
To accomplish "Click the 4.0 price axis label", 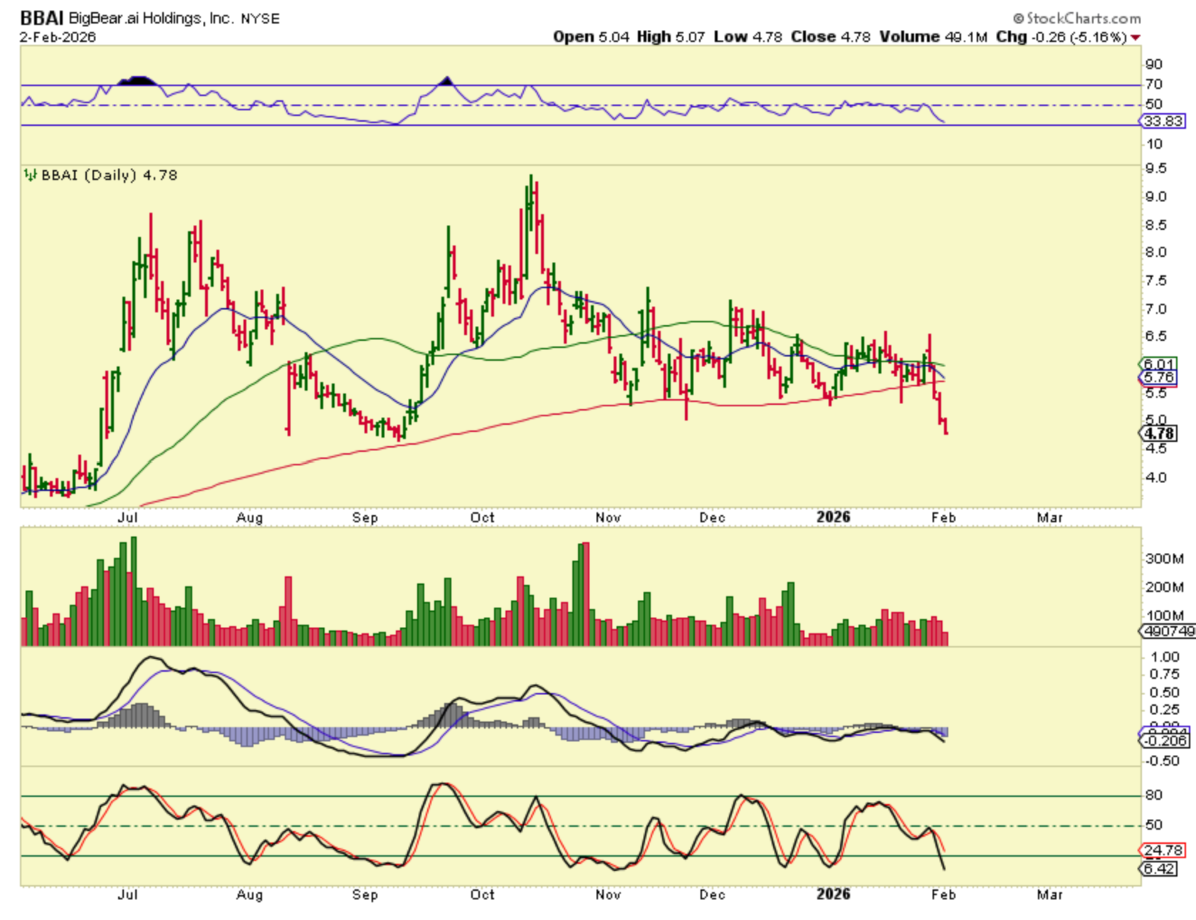I will (x=1156, y=477).
